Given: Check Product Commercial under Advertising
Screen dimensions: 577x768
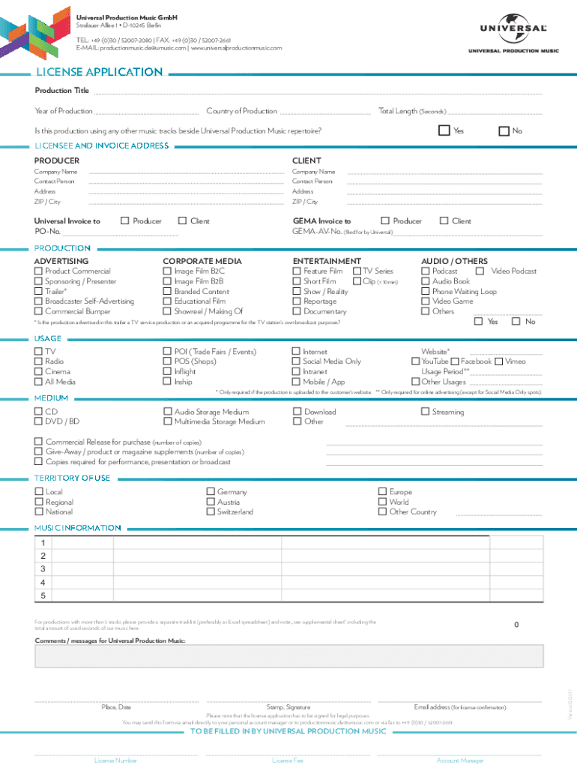Looking at the screenshot, I should click(39, 271).
